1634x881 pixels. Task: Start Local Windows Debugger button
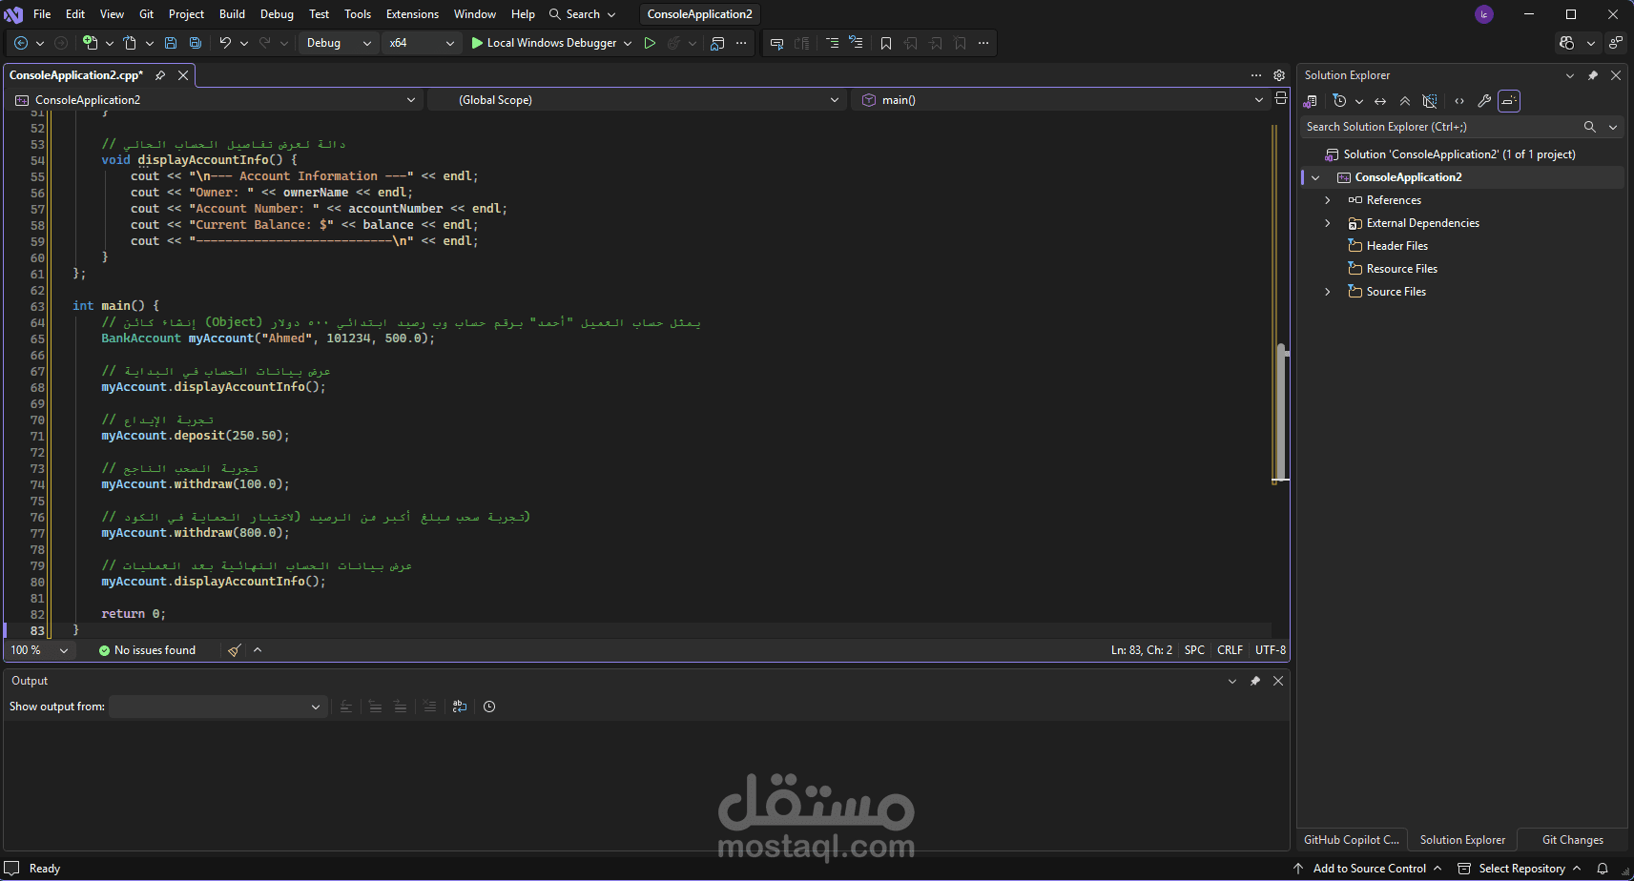[x=544, y=43]
